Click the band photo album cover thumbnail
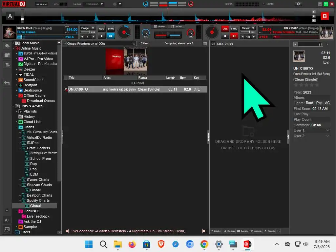Image resolution: width=336 pixels, height=252 pixels. click(x=136, y=59)
